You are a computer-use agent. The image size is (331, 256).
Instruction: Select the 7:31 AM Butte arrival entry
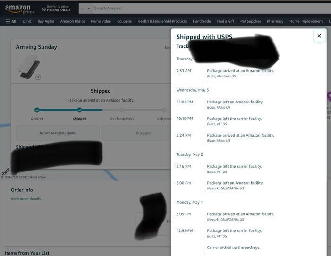tap(225, 73)
